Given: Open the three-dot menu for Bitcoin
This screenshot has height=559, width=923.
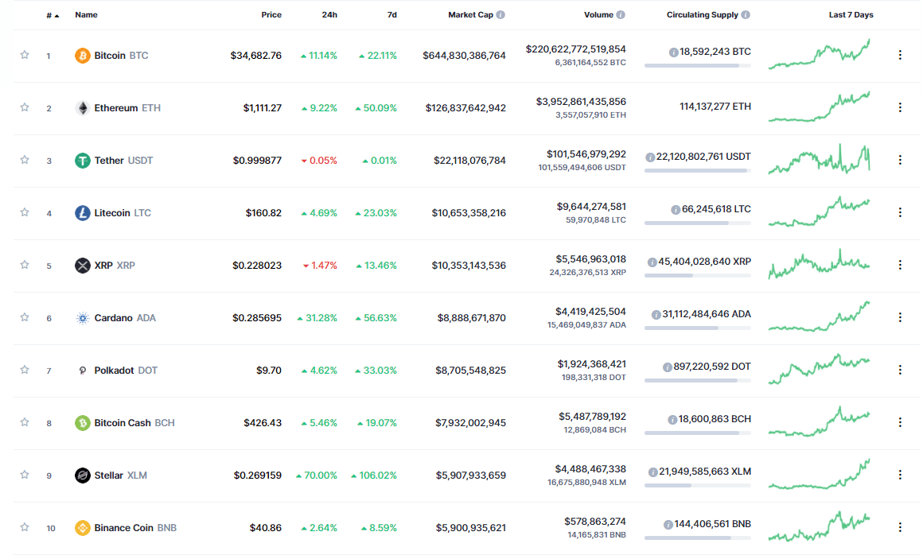Looking at the screenshot, I should tap(900, 55).
